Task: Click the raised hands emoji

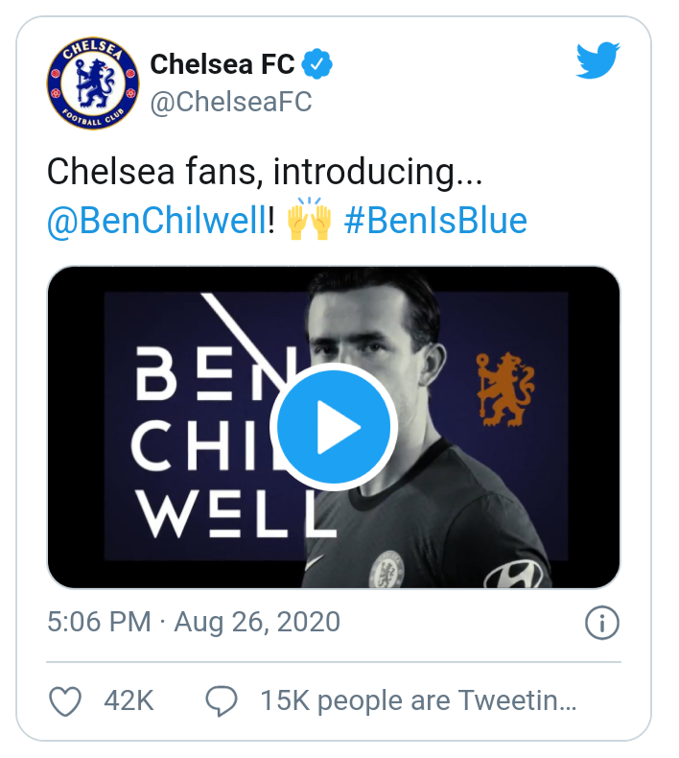Action: coord(309,221)
